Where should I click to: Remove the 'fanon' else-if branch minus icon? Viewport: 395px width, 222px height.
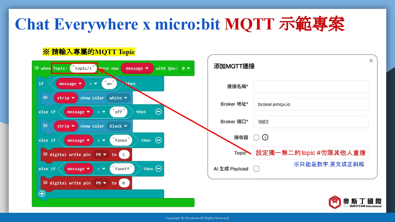158,140
